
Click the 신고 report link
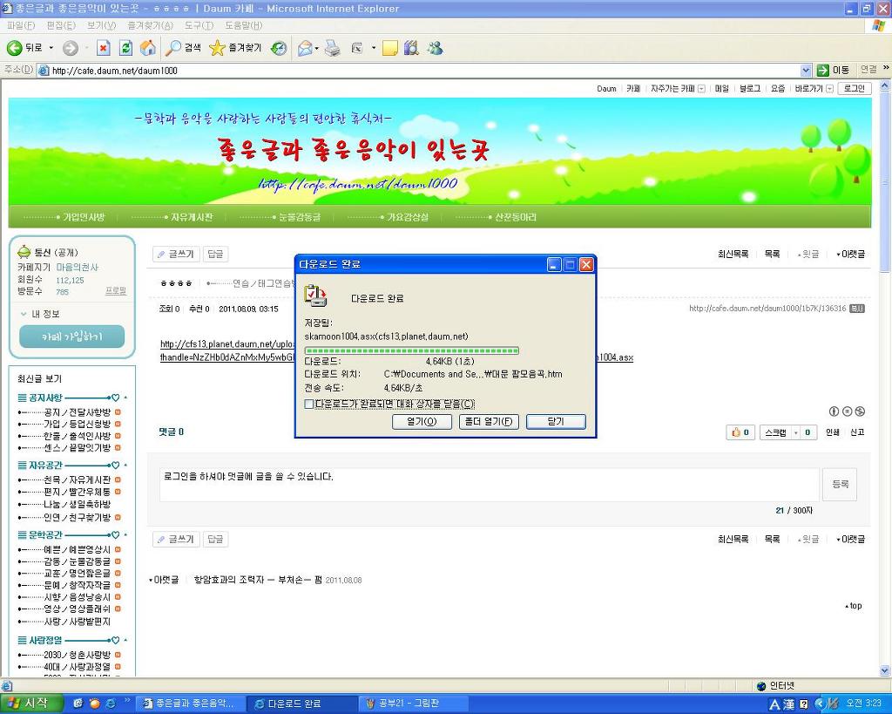[x=857, y=432]
